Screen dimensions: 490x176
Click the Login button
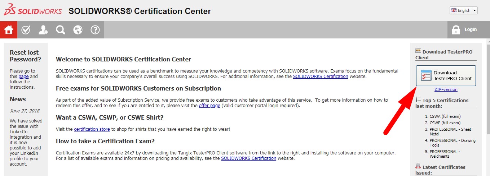pyautogui.click(x=469, y=29)
